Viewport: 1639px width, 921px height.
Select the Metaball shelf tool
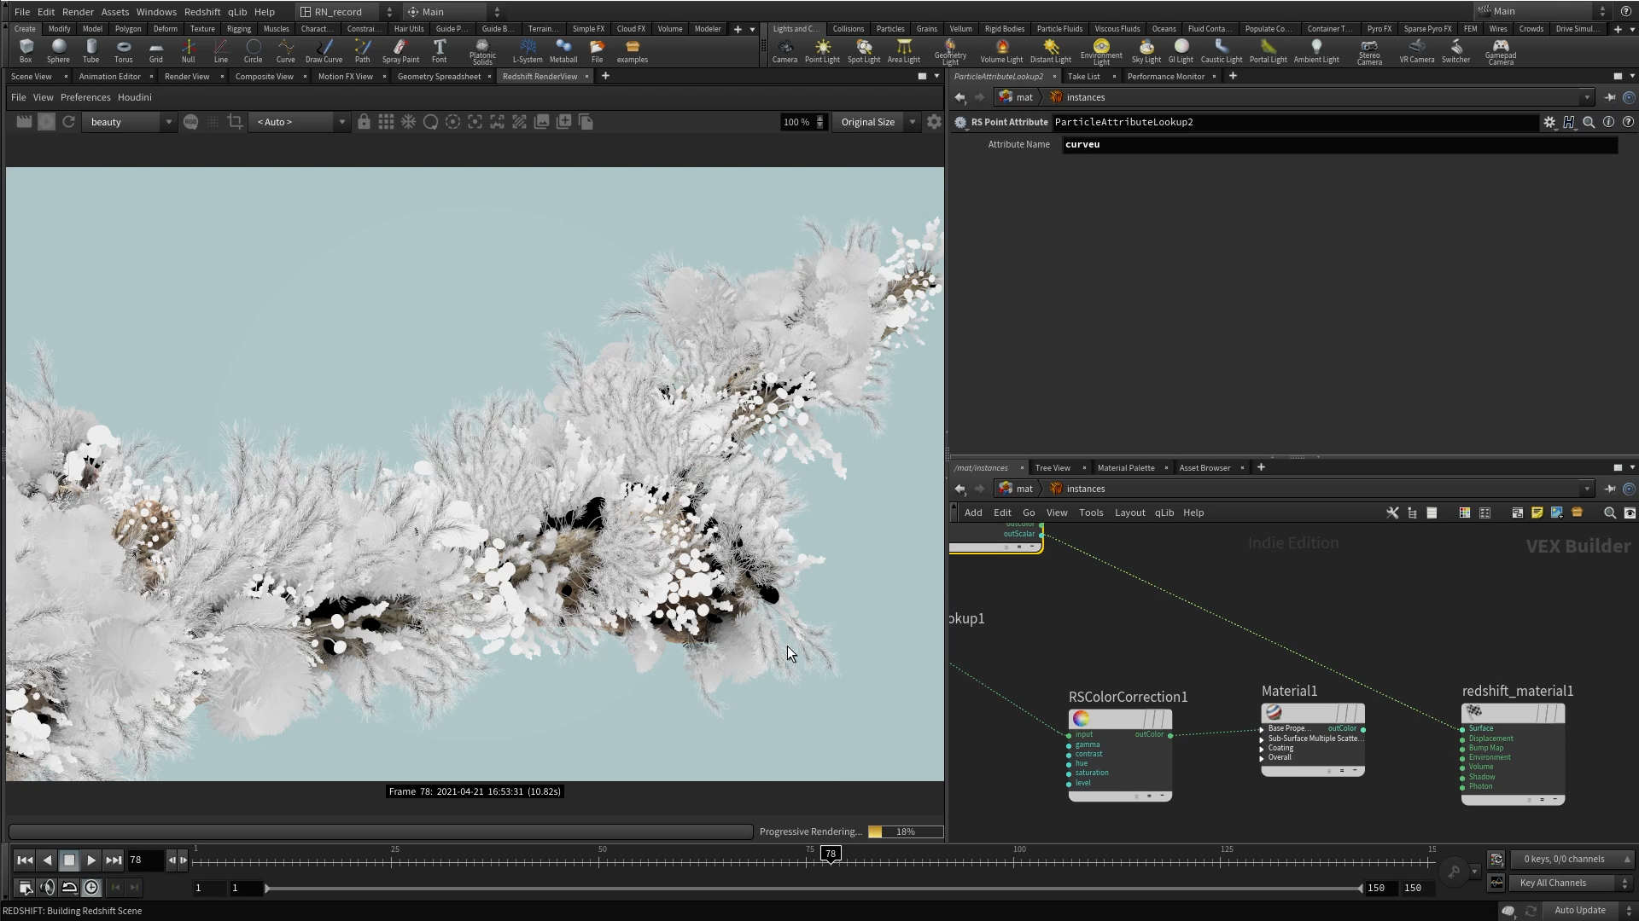563,51
